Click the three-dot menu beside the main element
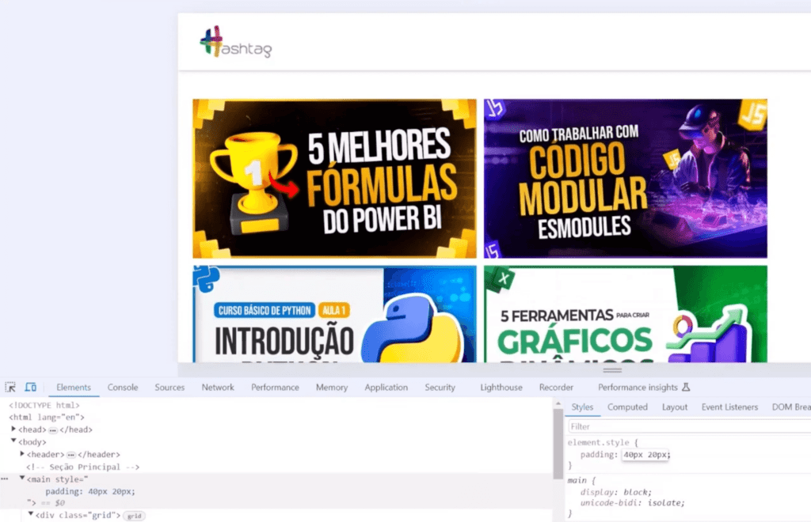The width and height of the screenshot is (811, 522). pyautogui.click(x=4, y=478)
